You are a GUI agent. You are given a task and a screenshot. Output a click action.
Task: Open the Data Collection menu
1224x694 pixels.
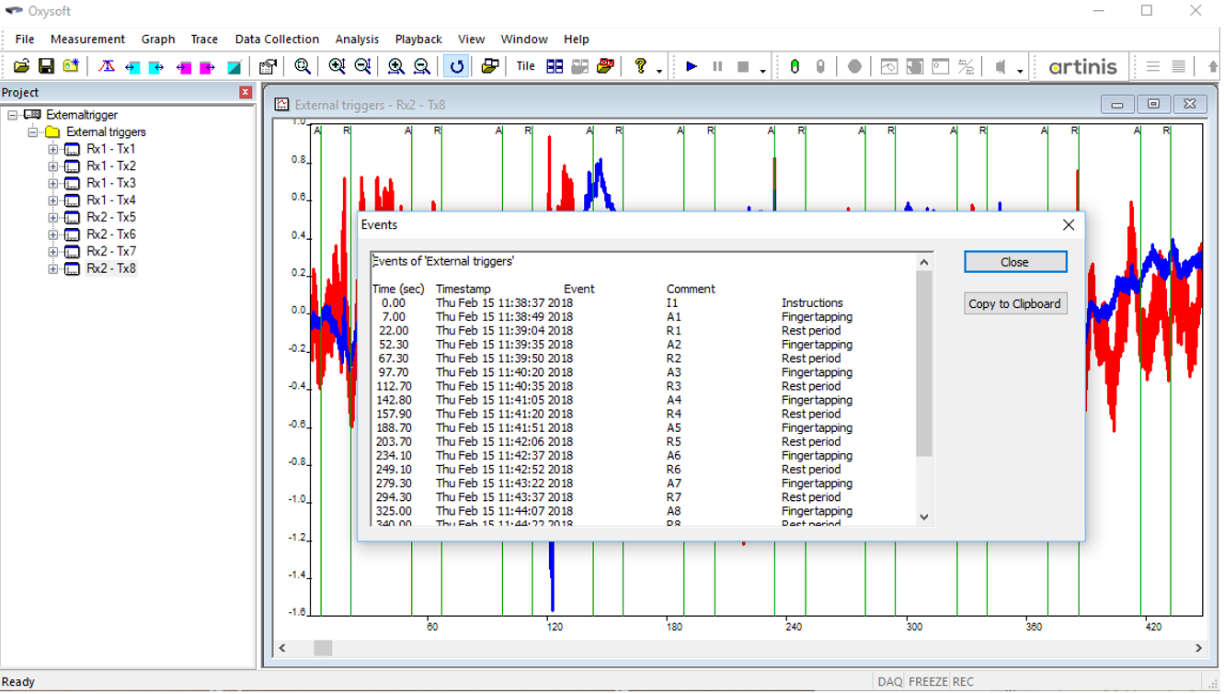(277, 40)
